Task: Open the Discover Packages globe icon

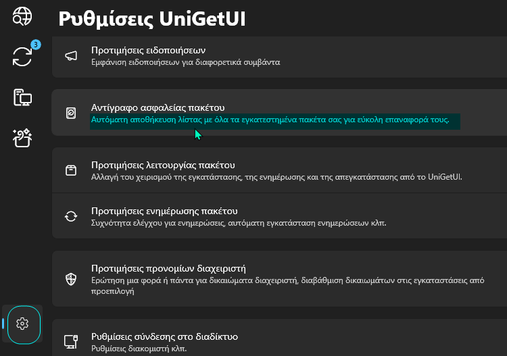Action: (x=22, y=16)
